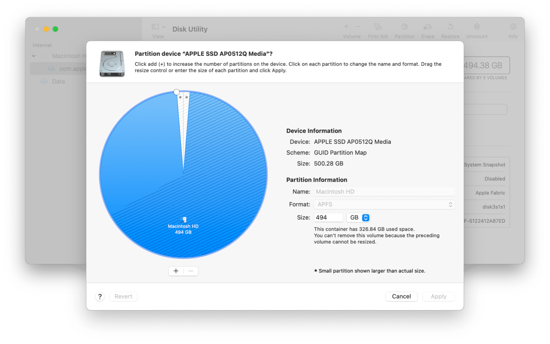Open the Info toolbar icon

[x=513, y=27]
